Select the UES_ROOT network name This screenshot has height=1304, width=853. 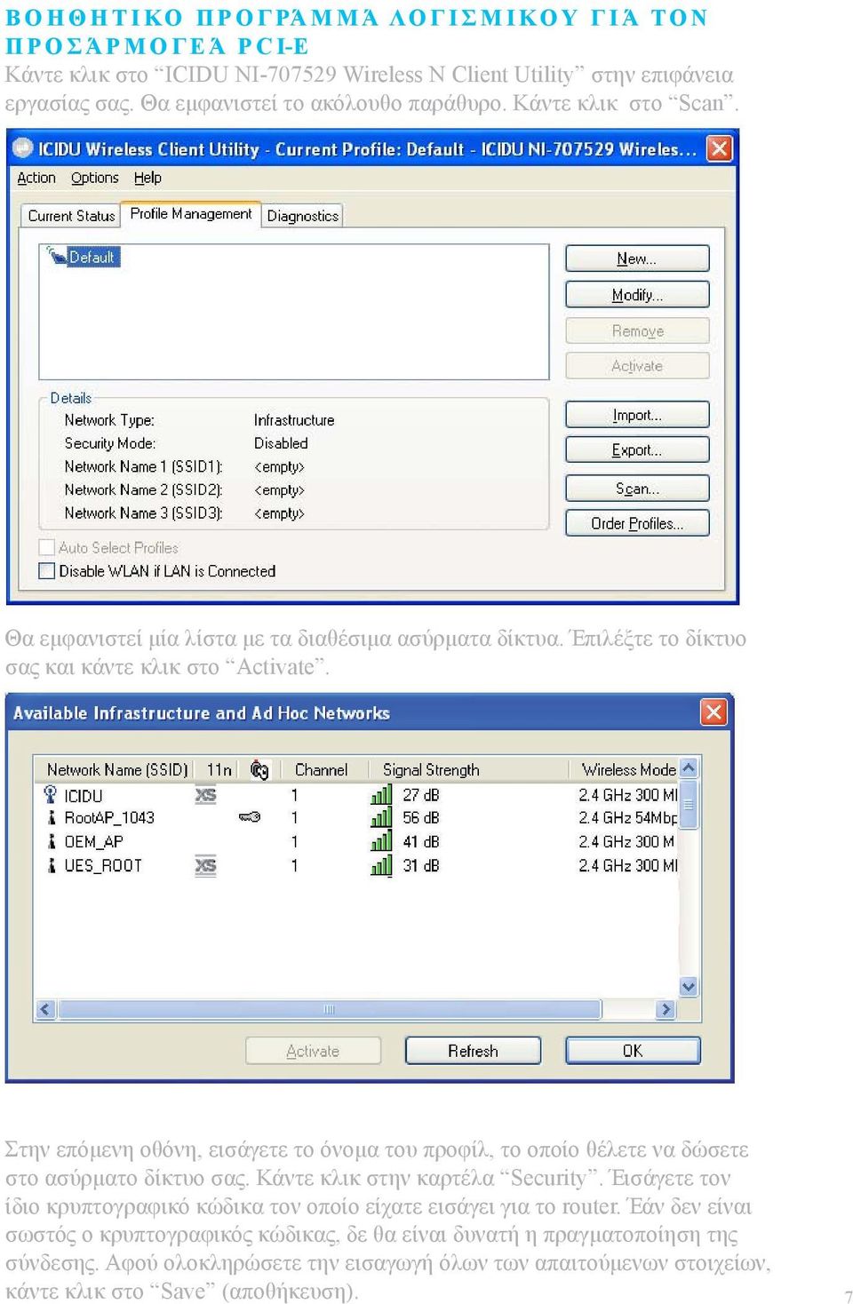click(103, 865)
